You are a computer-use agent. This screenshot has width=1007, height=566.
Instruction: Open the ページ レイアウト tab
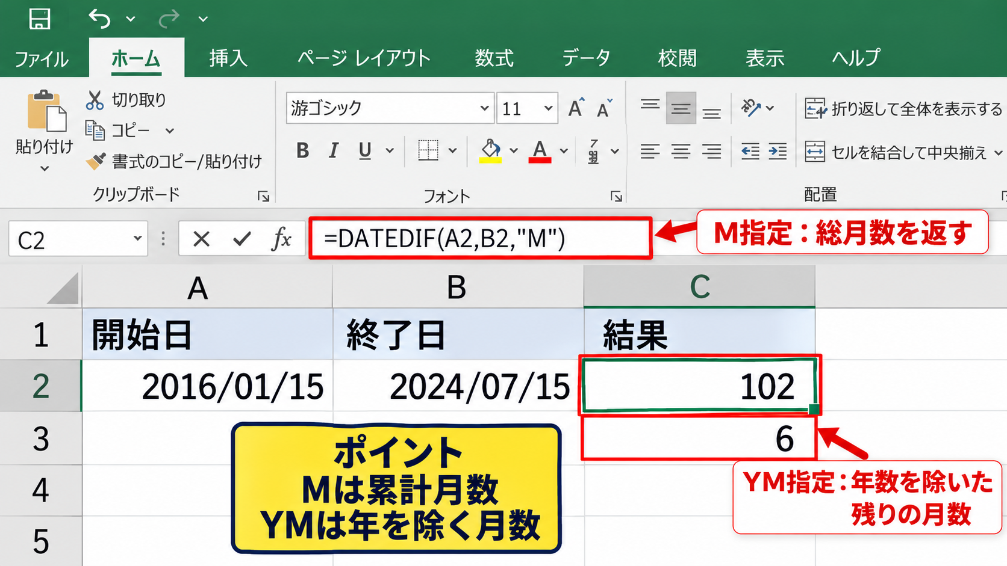364,58
